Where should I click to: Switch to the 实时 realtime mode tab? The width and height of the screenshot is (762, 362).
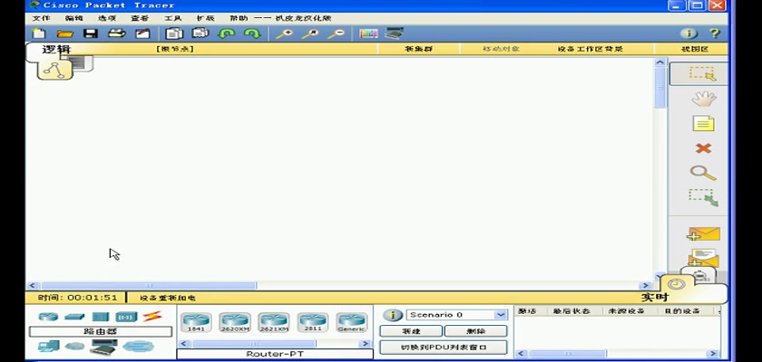[654, 297]
